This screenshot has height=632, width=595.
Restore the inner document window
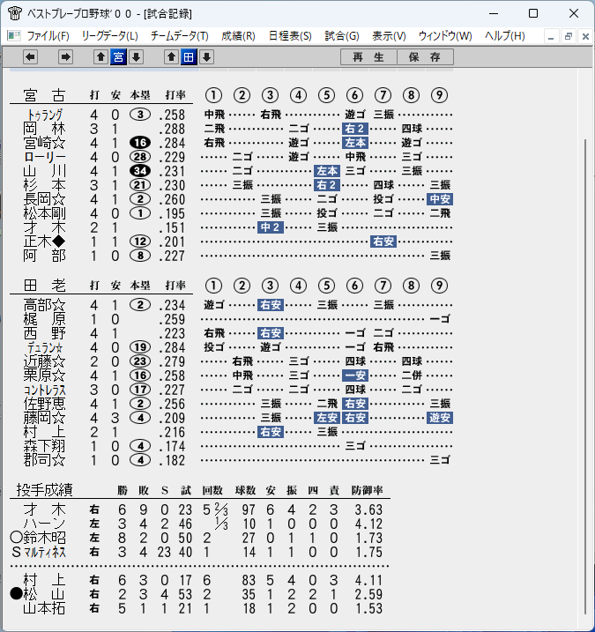(569, 36)
